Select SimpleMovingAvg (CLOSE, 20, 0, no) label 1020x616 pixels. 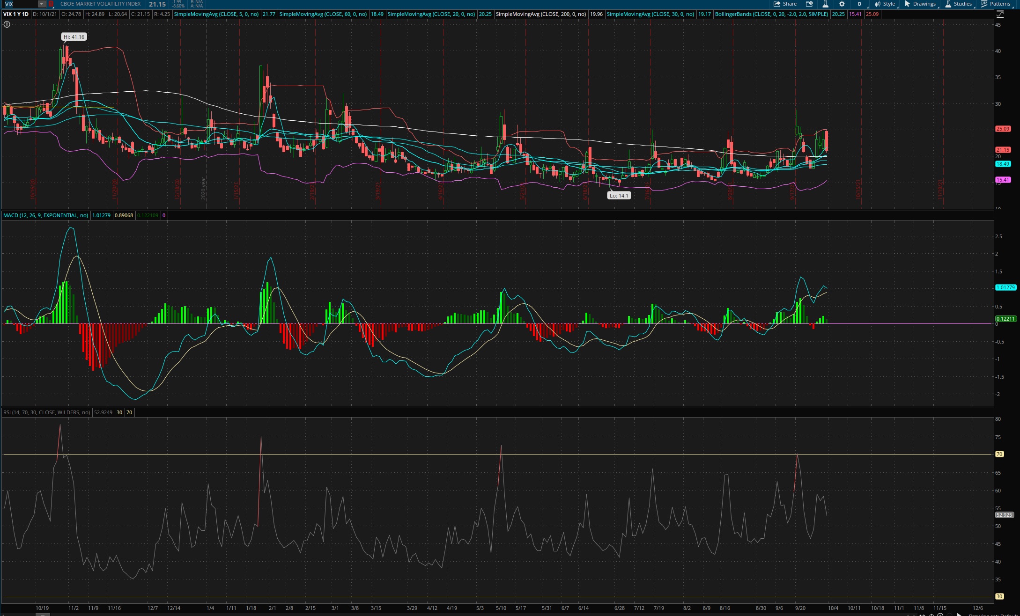431,14
